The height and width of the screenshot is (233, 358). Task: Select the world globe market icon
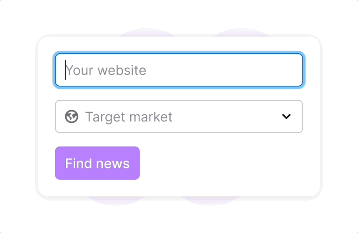pyautogui.click(x=72, y=116)
